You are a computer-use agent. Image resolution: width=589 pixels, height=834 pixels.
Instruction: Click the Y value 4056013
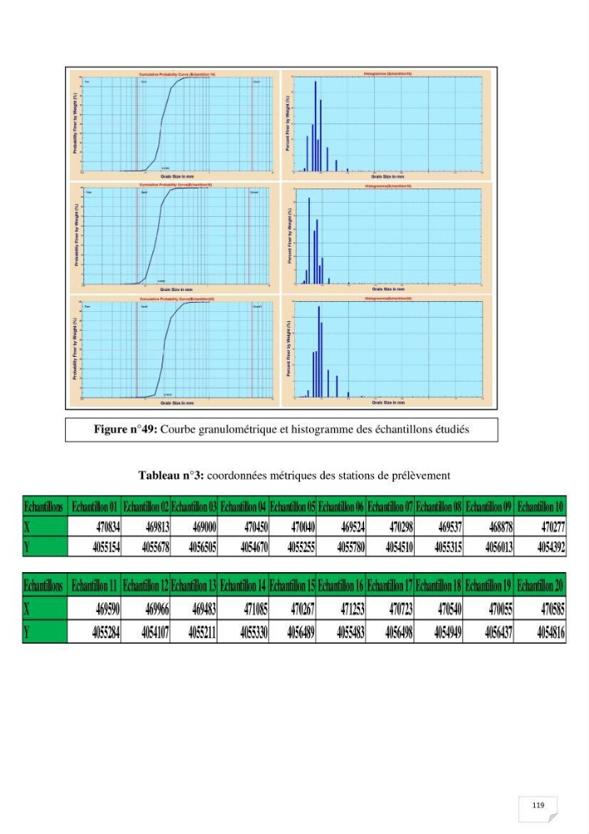pyautogui.click(x=499, y=547)
